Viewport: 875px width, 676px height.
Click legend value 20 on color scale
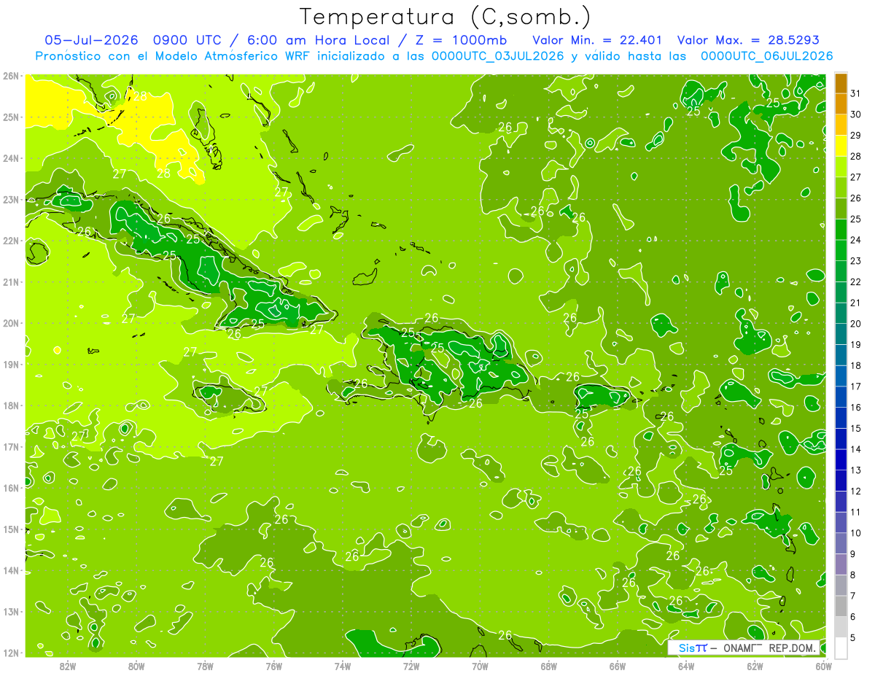[x=855, y=324]
